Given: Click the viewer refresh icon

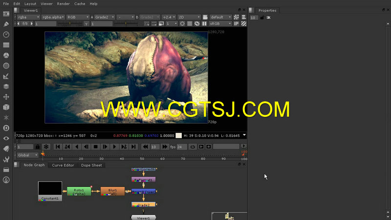Looking at the screenshot, I should tap(197, 23).
